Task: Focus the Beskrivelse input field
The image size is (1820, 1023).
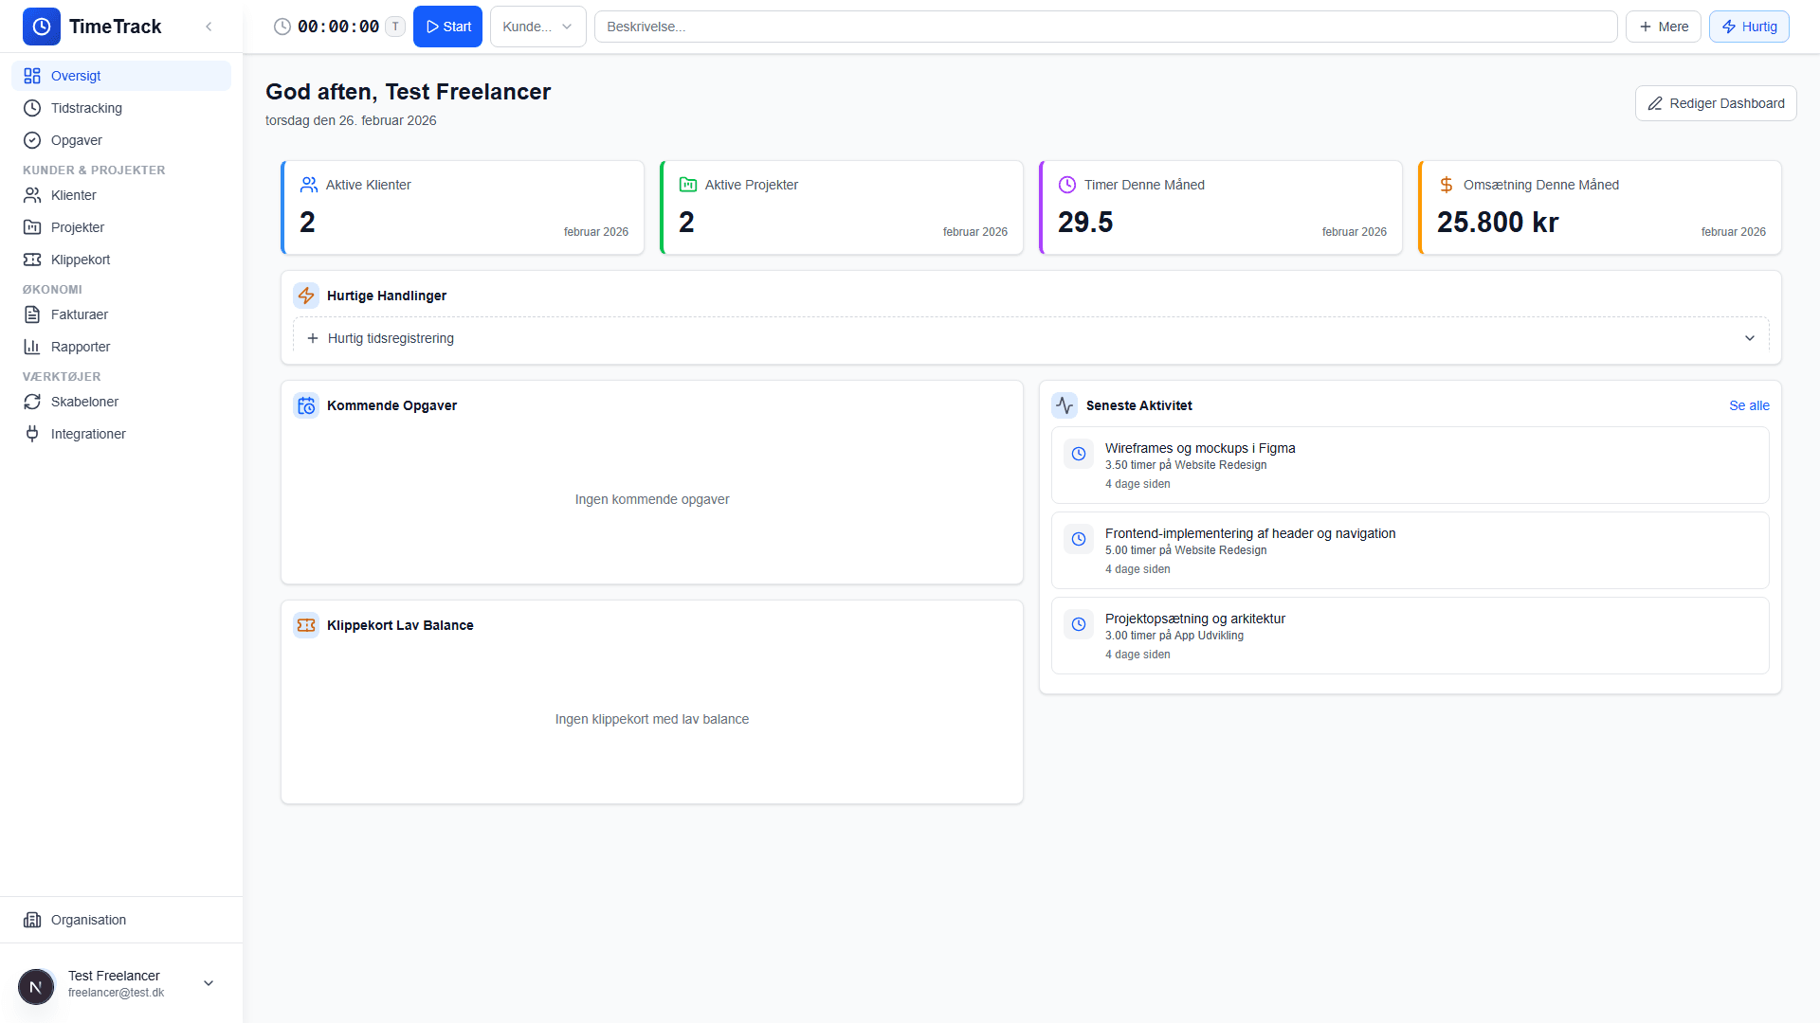Action: point(1105,27)
